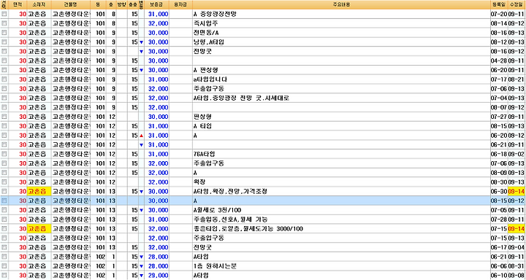526x280 pixels.
Task: Click the 남향,A타입 description cell
Action: click(x=341, y=42)
